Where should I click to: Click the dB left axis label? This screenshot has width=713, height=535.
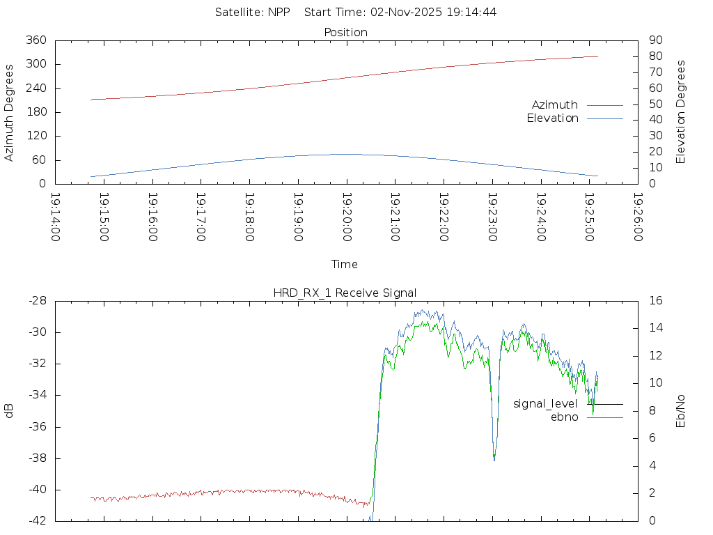click(10, 410)
